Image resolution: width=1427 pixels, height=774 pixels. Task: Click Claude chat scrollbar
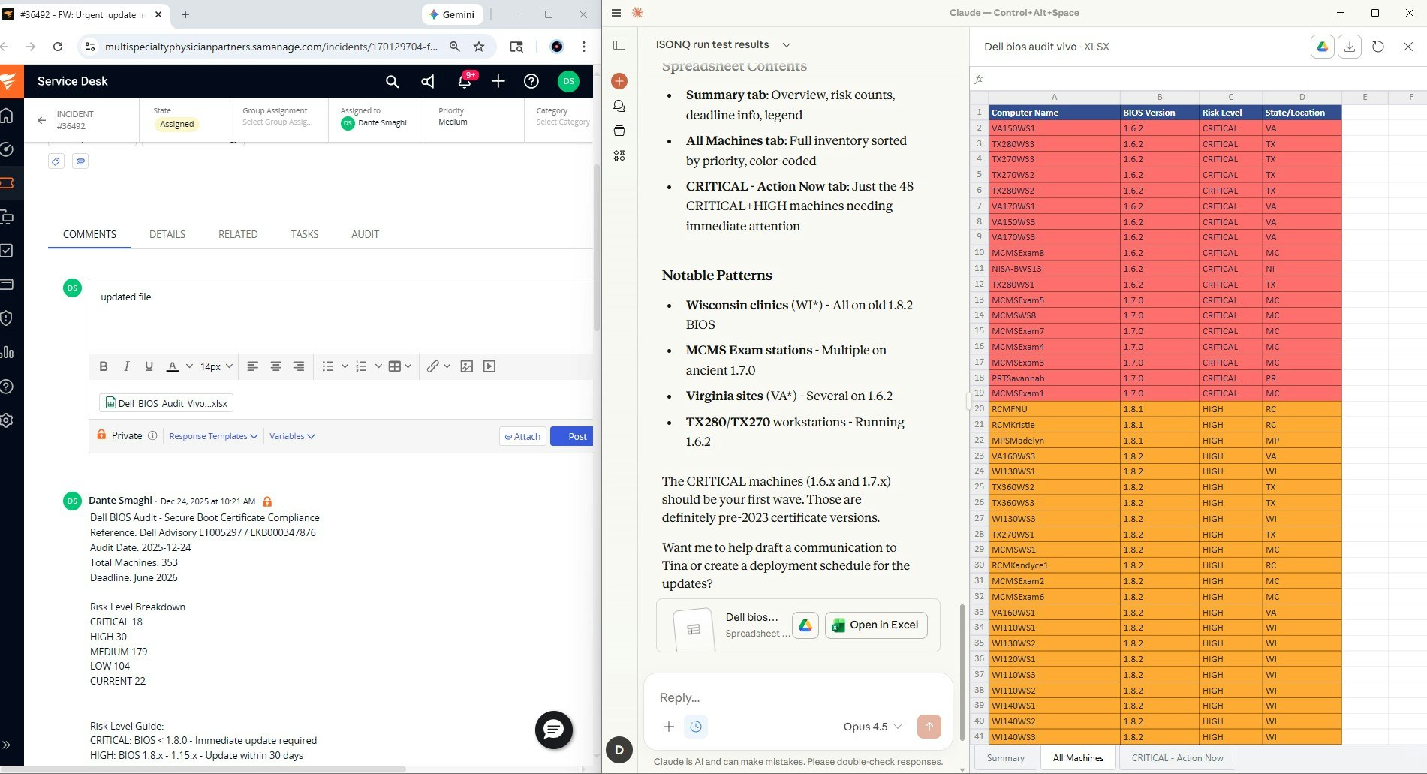(x=962, y=672)
